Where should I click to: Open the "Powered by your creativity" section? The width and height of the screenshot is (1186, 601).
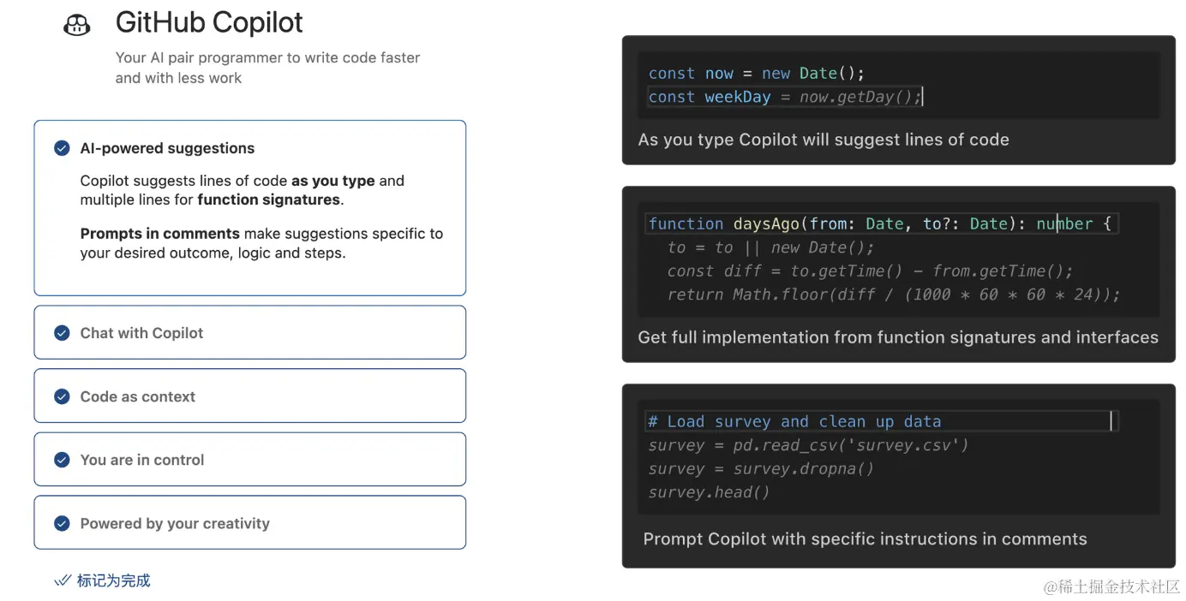pos(175,522)
